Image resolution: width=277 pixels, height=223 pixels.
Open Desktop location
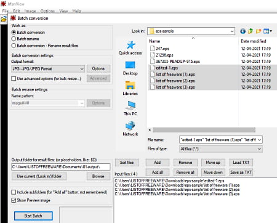coord(130,68)
